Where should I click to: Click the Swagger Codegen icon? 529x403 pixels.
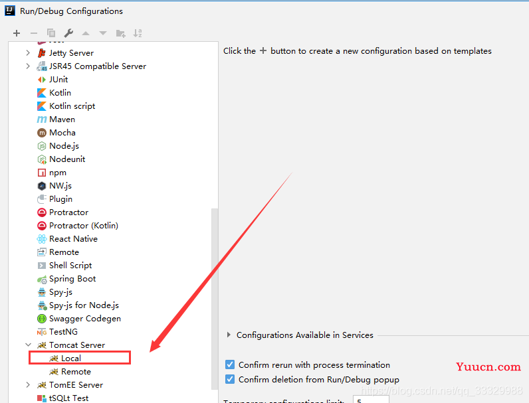(x=41, y=319)
